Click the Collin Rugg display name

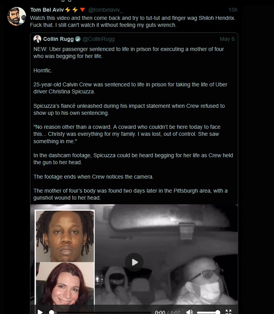(x=58, y=39)
